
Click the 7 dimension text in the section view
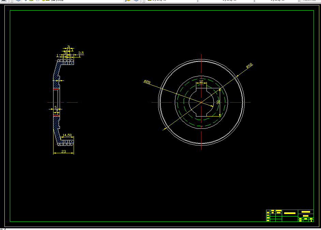pos(57,111)
